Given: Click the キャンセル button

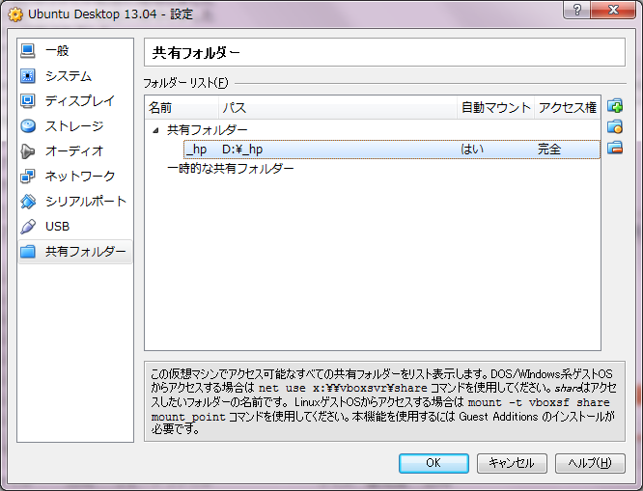Looking at the screenshot, I should pyautogui.click(x=512, y=463).
